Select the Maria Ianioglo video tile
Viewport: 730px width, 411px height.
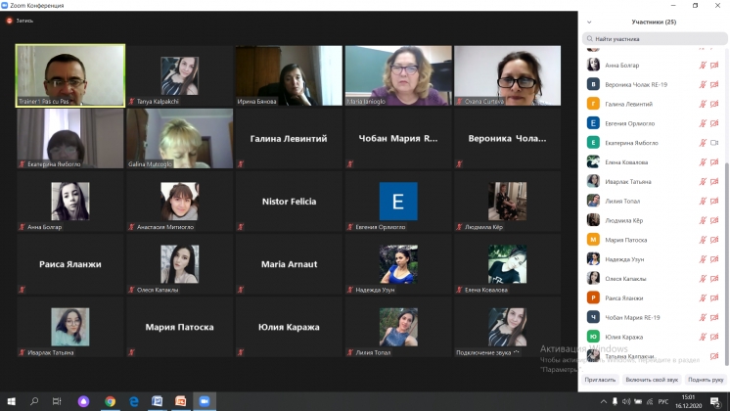click(398, 75)
